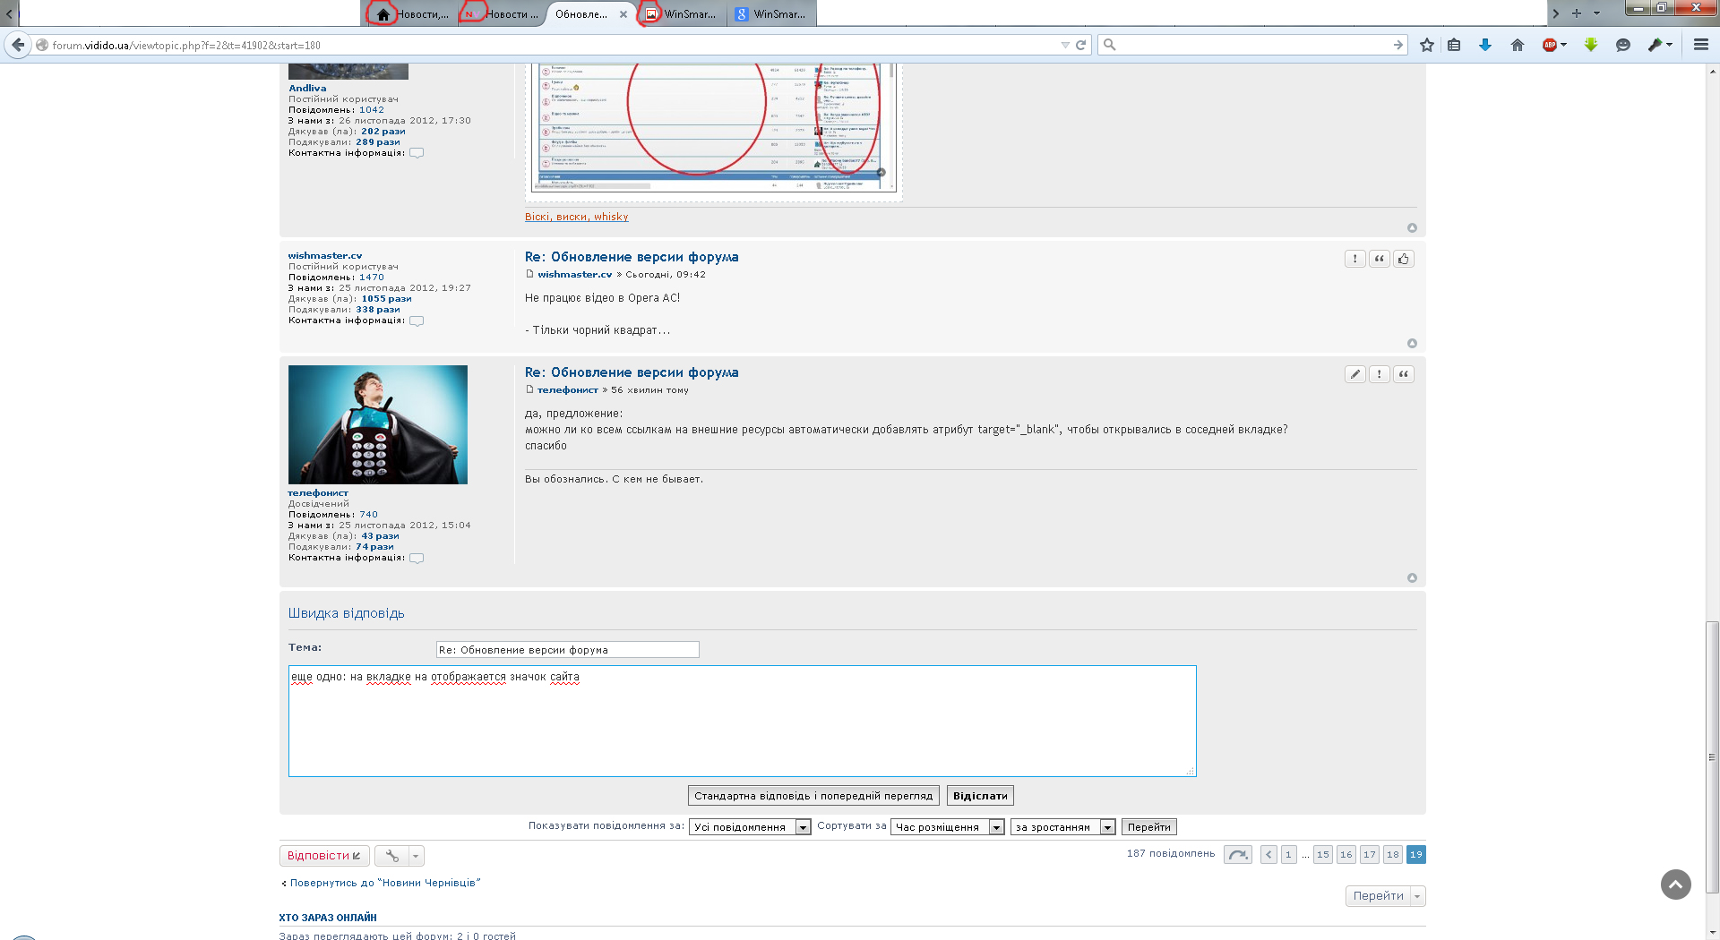1720x940 pixels.
Task: Switch to the second WinSmar... tab
Action: [x=770, y=14]
